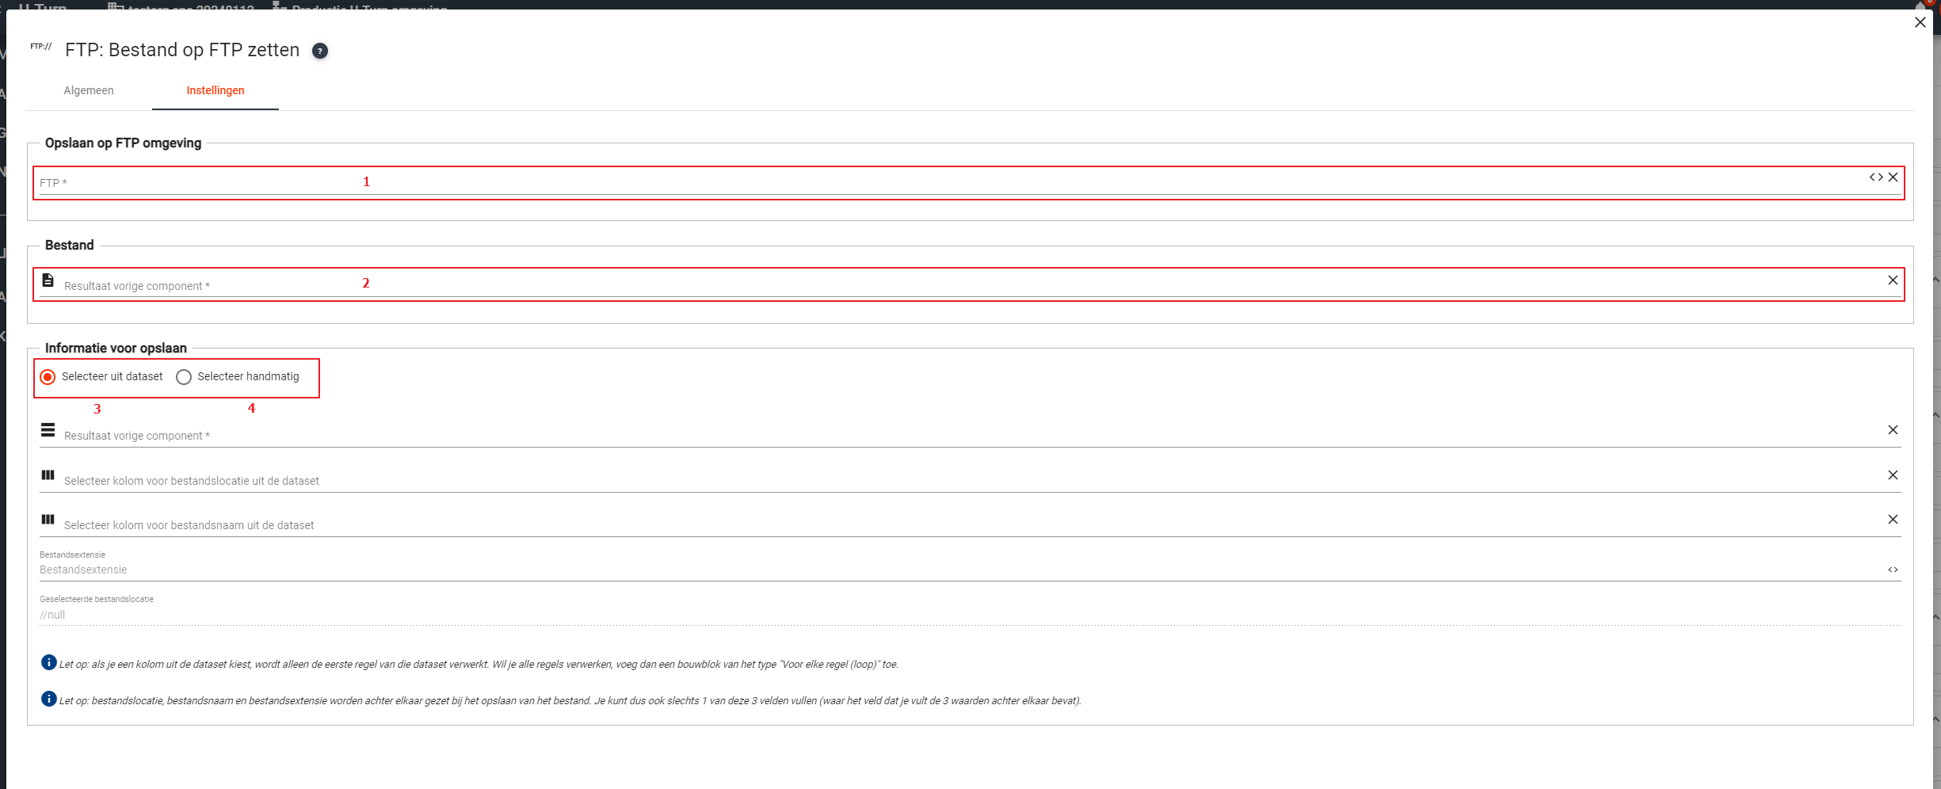Clear the Bestand result field with X

pos(1893,280)
